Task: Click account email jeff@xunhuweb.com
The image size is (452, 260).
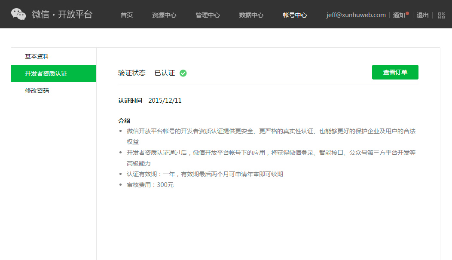Action: coord(356,15)
